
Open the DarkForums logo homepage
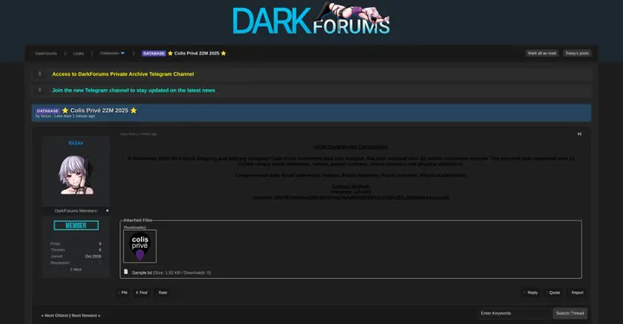(311, 19)
